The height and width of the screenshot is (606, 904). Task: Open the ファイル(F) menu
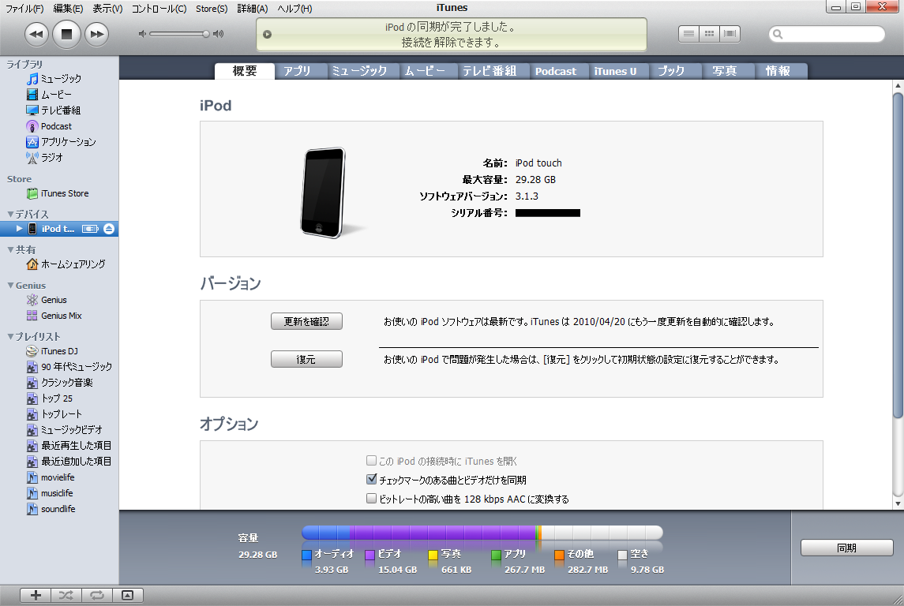[x=24, y=9]
